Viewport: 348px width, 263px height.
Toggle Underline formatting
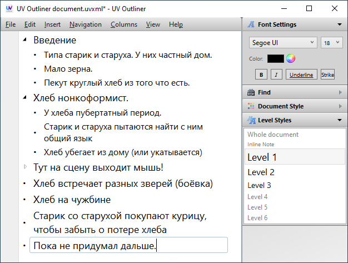301,75
